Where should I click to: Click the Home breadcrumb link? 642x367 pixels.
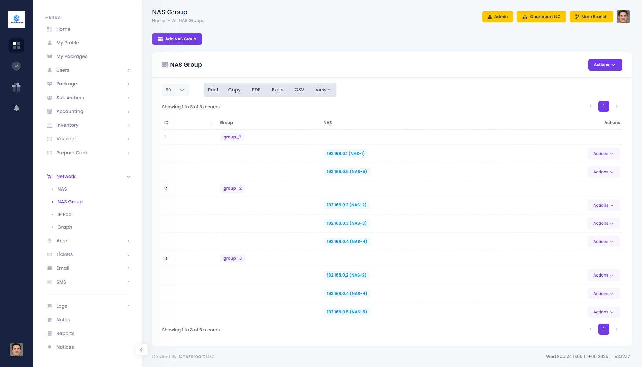[x=158, y=21]
